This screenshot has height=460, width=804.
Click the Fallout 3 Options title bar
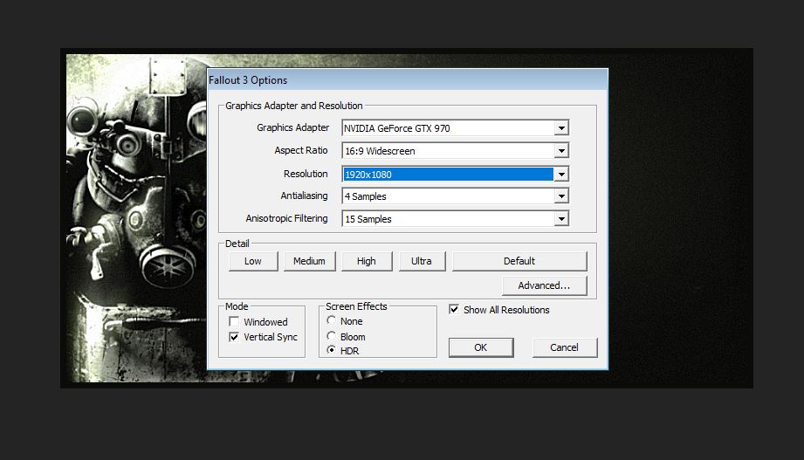(408, 80)
